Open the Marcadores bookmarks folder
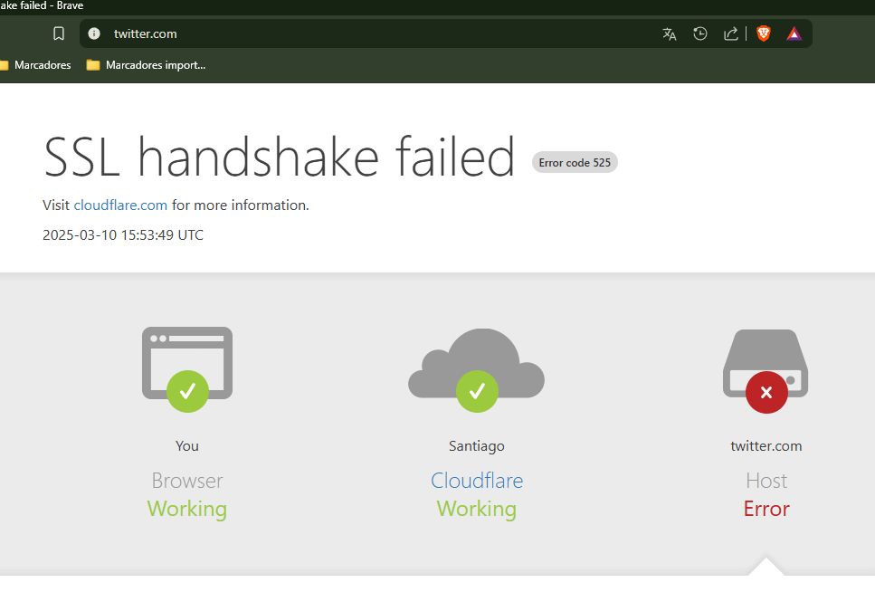 [x=35, y=65]
